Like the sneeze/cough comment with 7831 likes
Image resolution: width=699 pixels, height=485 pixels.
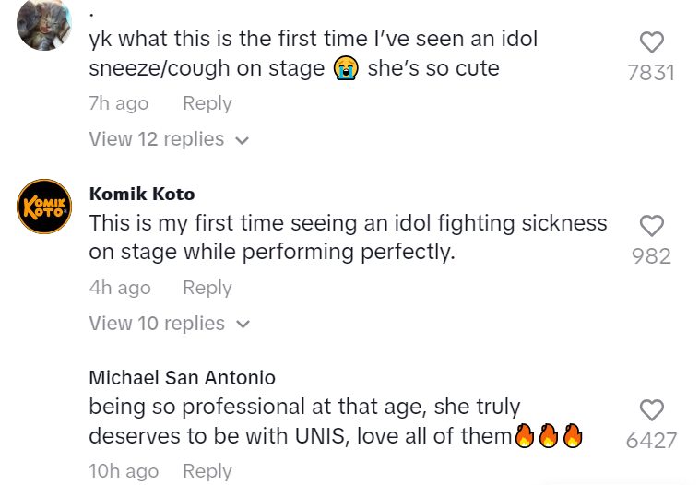click(x=651, y=42)
